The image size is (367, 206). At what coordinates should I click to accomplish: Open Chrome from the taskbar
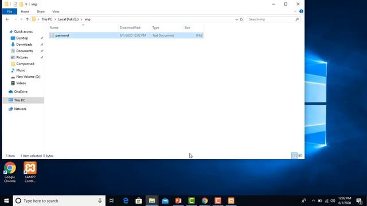pos(205,201)
